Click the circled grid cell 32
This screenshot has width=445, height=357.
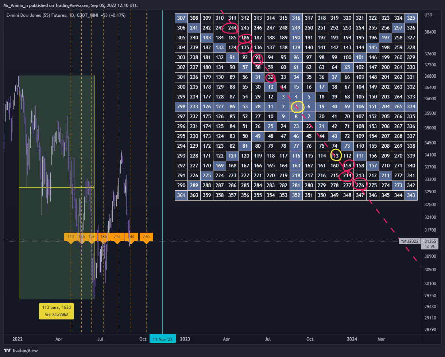pos(271,77)
